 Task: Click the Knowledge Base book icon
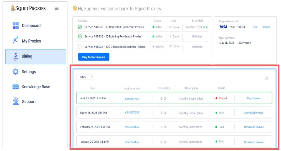[x=16, y=87]
